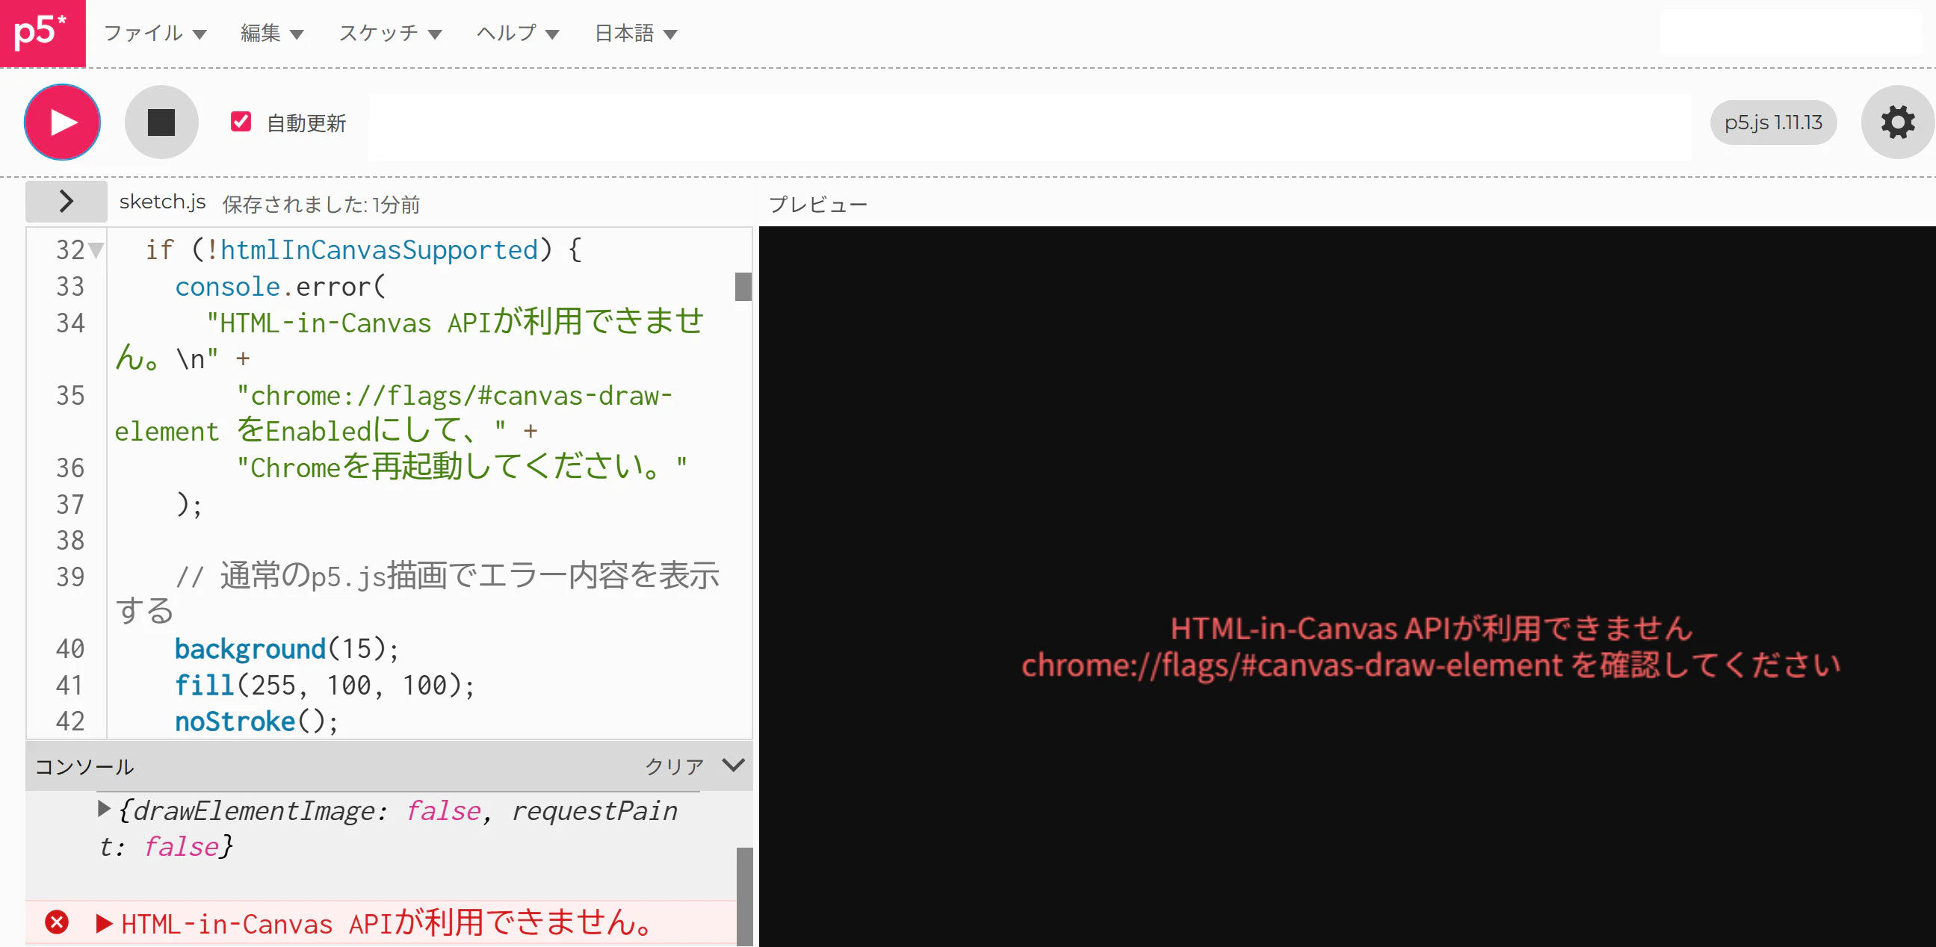Click the red error icon in console
The width and height of the screenshot is (1936, 947).
(x=56, y=922)
